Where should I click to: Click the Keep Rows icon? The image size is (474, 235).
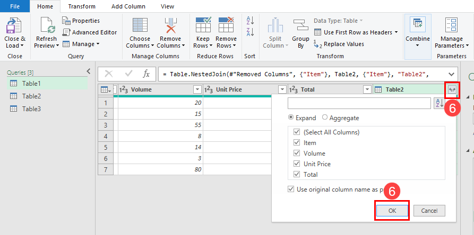[x=203, y=25]
